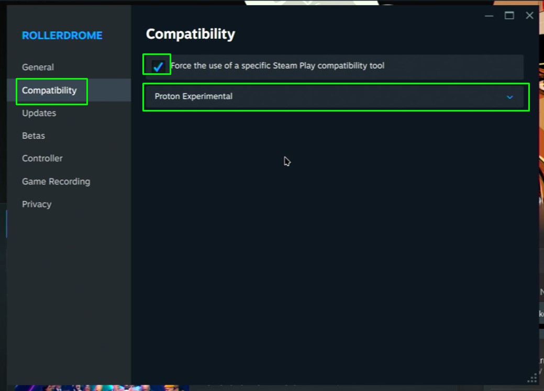Click the Compatibility page heading

191,34
